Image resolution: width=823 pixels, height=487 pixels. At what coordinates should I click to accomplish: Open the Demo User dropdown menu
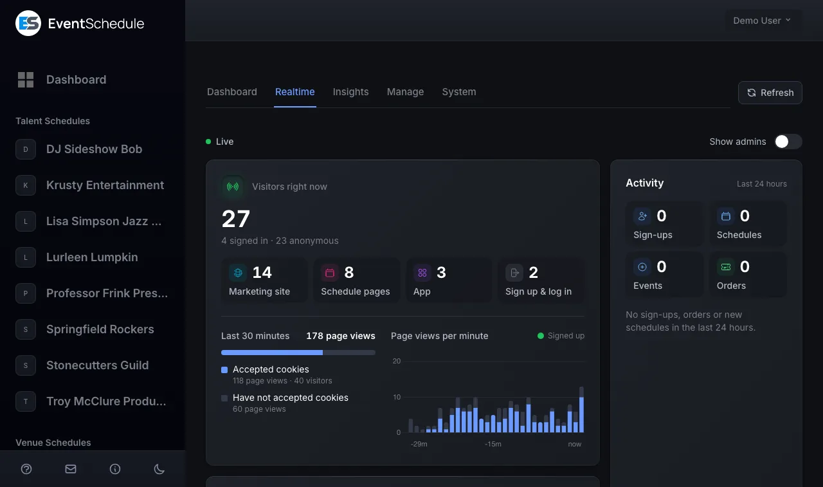[x=763, y=21]
